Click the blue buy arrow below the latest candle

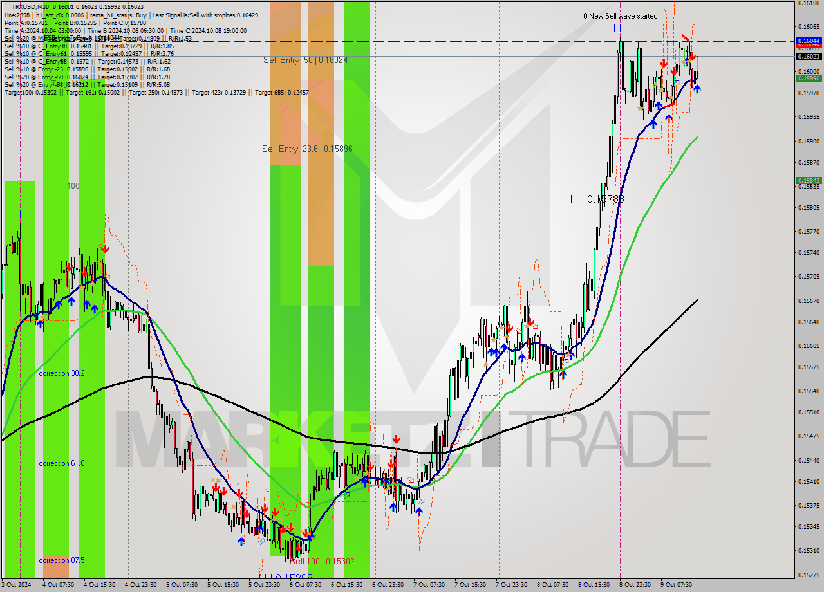(697, 89)
